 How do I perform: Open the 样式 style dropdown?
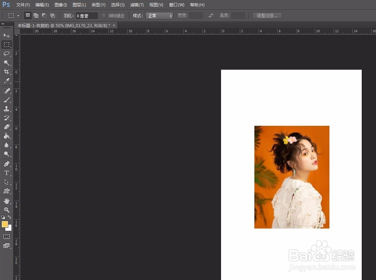coord(159,16)
